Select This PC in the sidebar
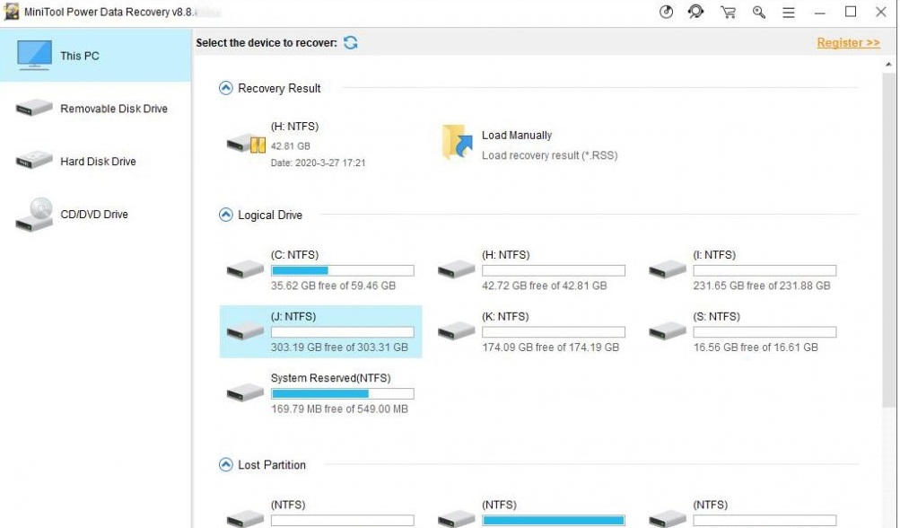 tap(95, 56)
